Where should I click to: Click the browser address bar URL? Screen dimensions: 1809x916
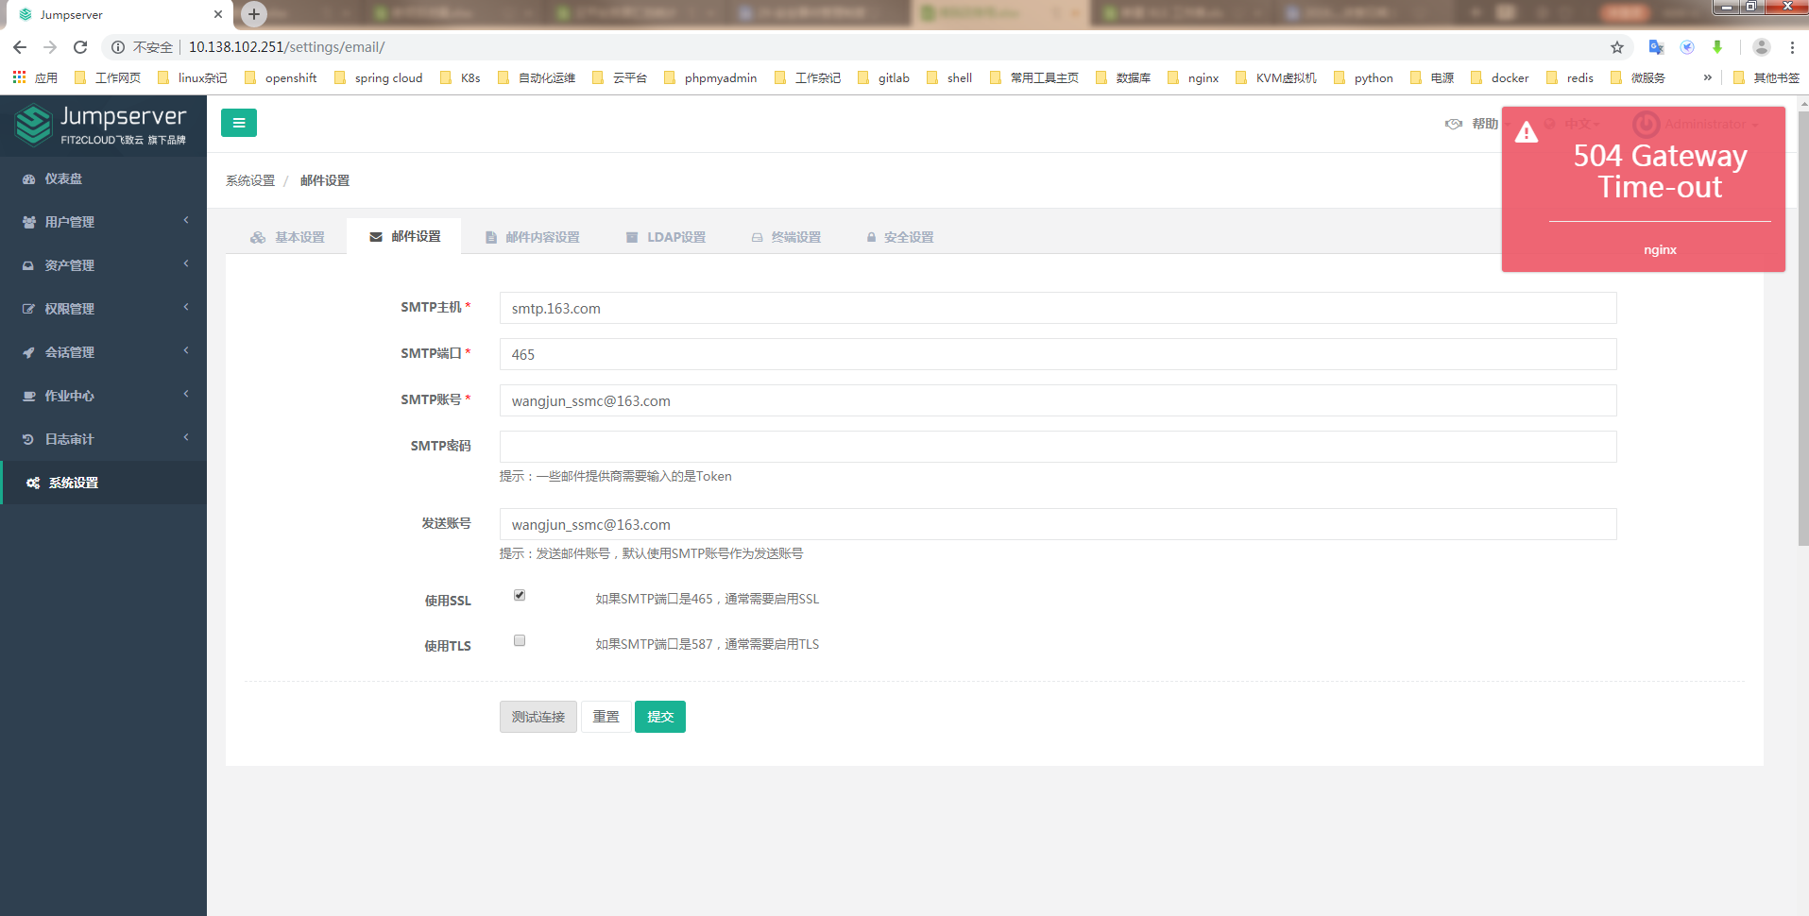pos(286,47)
